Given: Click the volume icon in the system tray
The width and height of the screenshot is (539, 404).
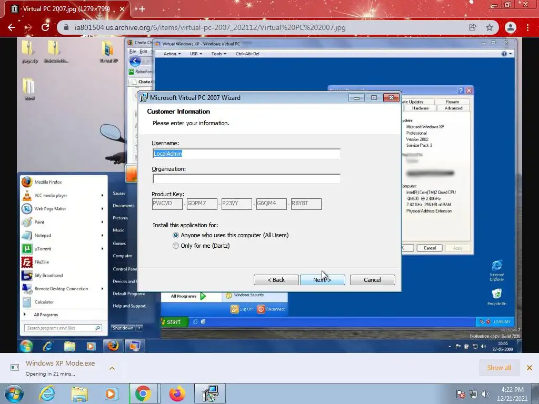Looking at the screenshot, I should pyautogui.click(x=486, y=394).
